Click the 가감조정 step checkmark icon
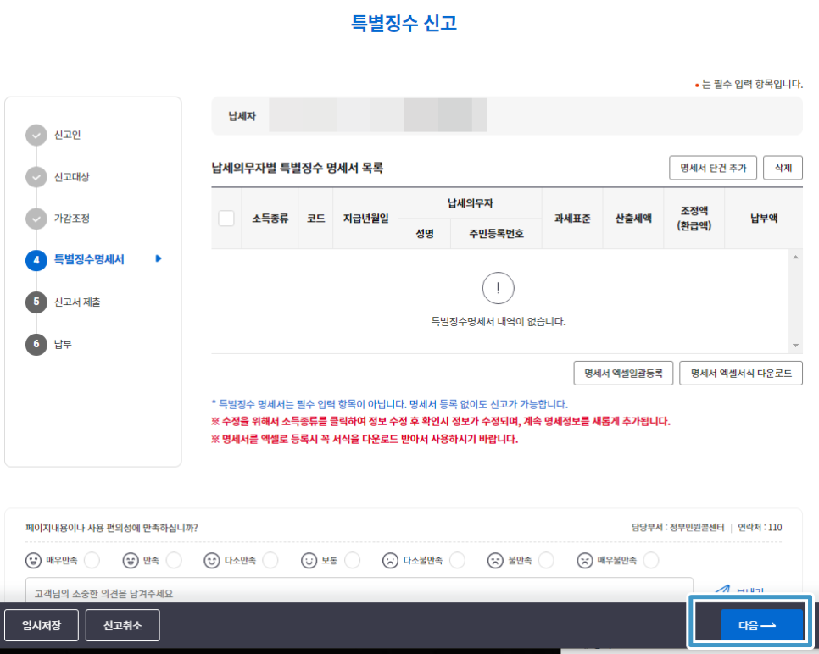The image size is (819, 654). 36,219
